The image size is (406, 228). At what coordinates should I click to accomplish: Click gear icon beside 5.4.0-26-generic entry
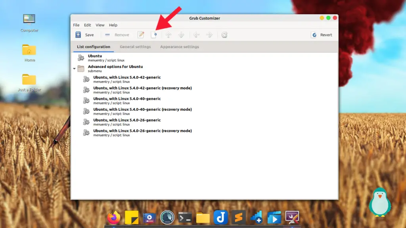coord(86,122)
